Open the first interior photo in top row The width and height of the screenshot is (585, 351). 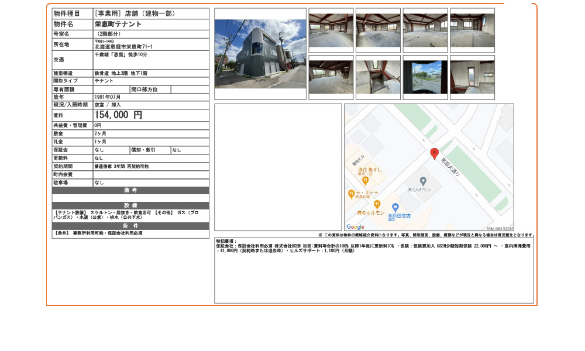pos(331,30)
